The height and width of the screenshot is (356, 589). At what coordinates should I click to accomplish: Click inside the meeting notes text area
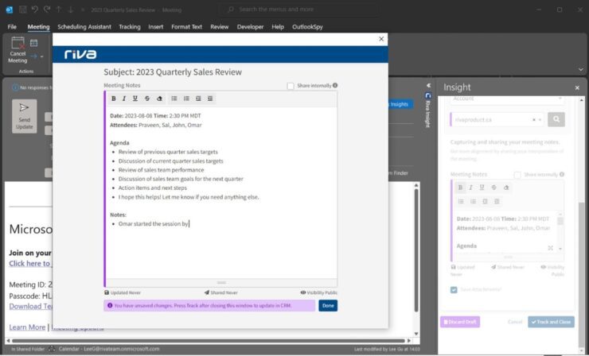220,246
